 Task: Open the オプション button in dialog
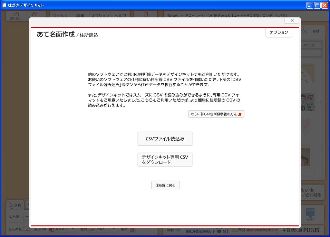[278, 32]
